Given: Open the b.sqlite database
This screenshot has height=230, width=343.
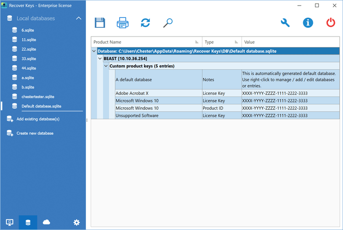Looking at the screenshot, I should 28,87.
